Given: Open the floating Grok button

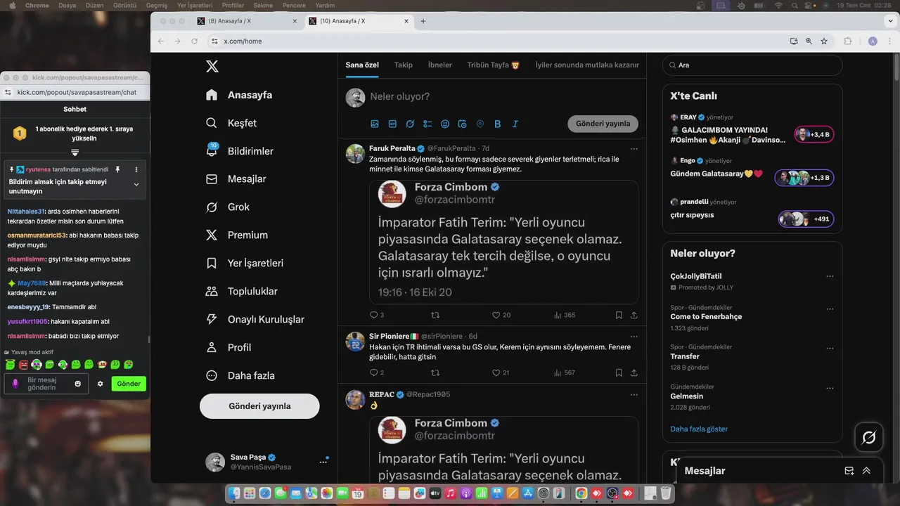Looking at the screenshot, I should 869,438.
